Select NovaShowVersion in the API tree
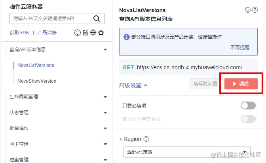 click(x=37, y=81)
